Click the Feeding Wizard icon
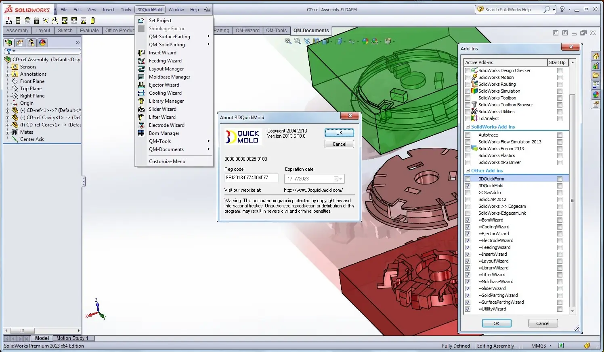Screen dimensions: 604x352 point(141,61)
